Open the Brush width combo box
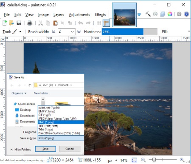 tap(66, 31)
